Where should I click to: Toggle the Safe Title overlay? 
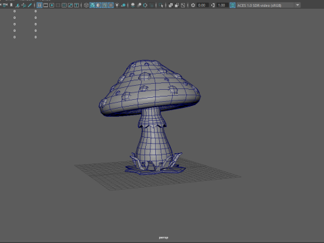coord(76,5)
